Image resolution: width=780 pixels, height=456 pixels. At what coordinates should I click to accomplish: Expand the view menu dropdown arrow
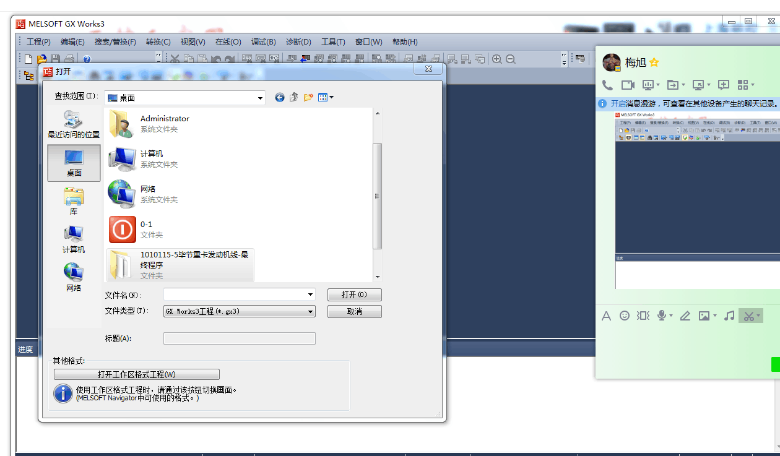[332, 97]
